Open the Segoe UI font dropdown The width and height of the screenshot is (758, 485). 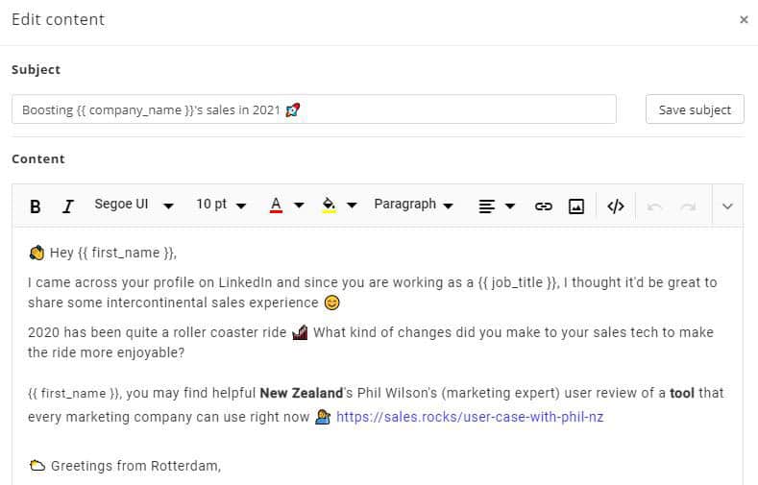click(134, 205)
